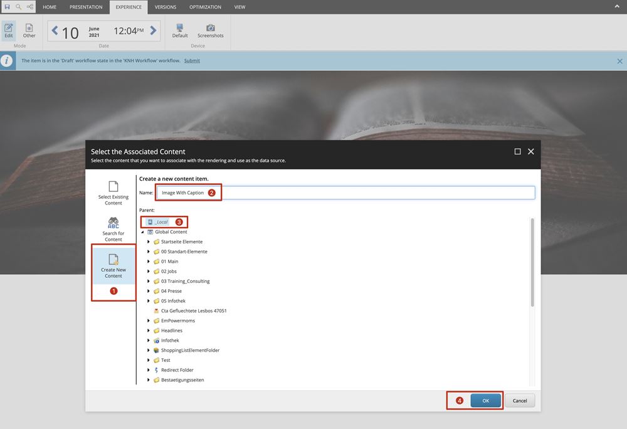This screenshot has height=429, width=627.
Task: Collapse the Global Content tree node
Action: (x=142, y=232)
